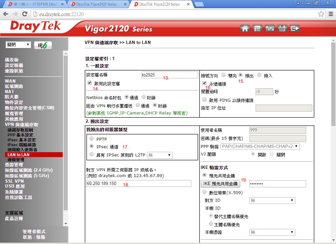
Task: Click the sidebar scroll down arrow
Action: pyautogui.click(x=66, y=224)
